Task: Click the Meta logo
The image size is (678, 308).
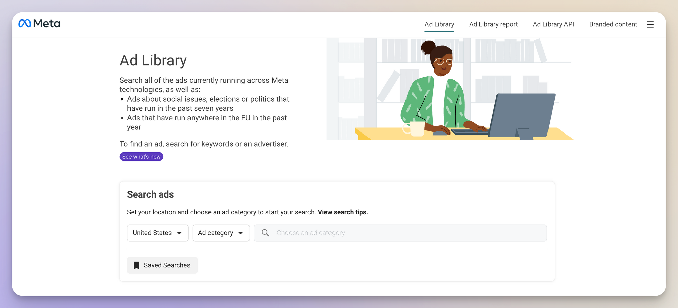Action: 39,23
